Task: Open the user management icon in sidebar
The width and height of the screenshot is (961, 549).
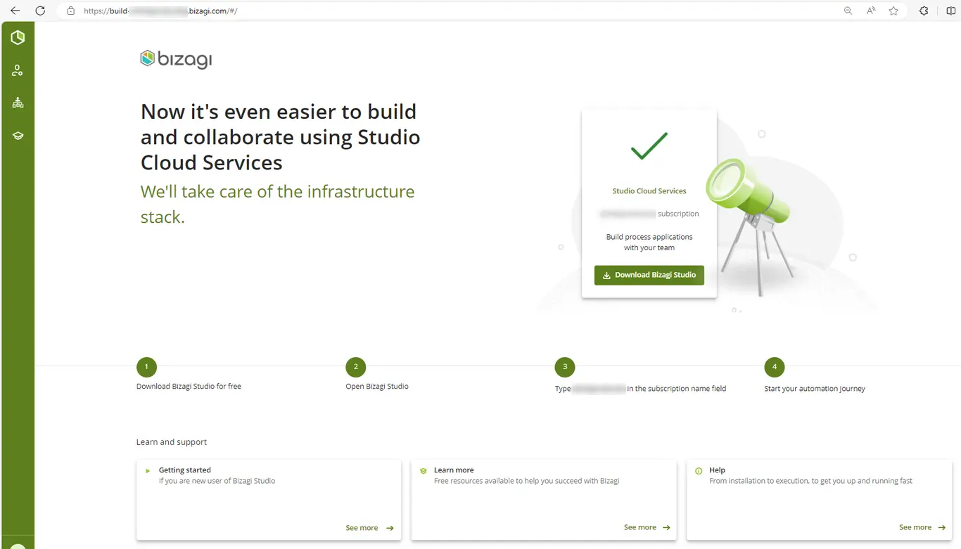Action: coord(18,70)
